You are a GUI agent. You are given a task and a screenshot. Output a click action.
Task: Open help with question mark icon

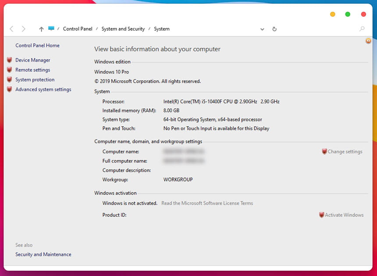(368, 41)
